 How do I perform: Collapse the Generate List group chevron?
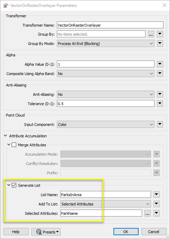pos(9,185)
